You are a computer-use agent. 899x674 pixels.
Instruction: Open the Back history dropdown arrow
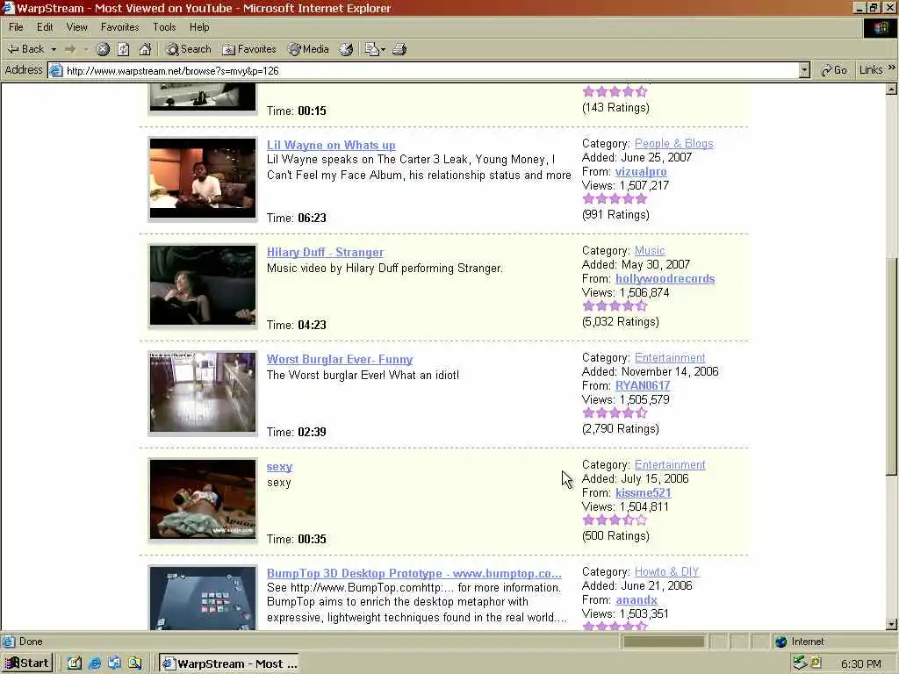pos(54,49)
